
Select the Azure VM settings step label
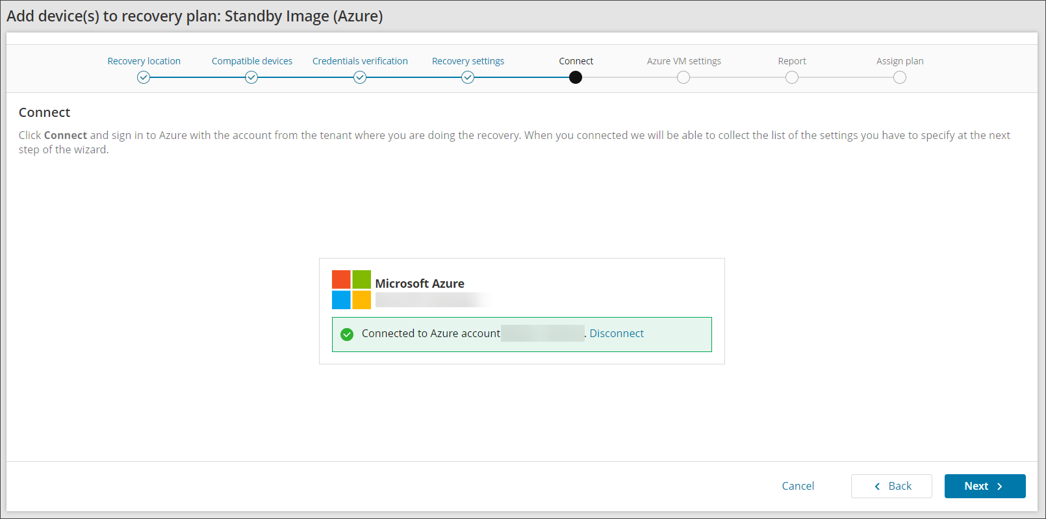[x=683, y=61]
